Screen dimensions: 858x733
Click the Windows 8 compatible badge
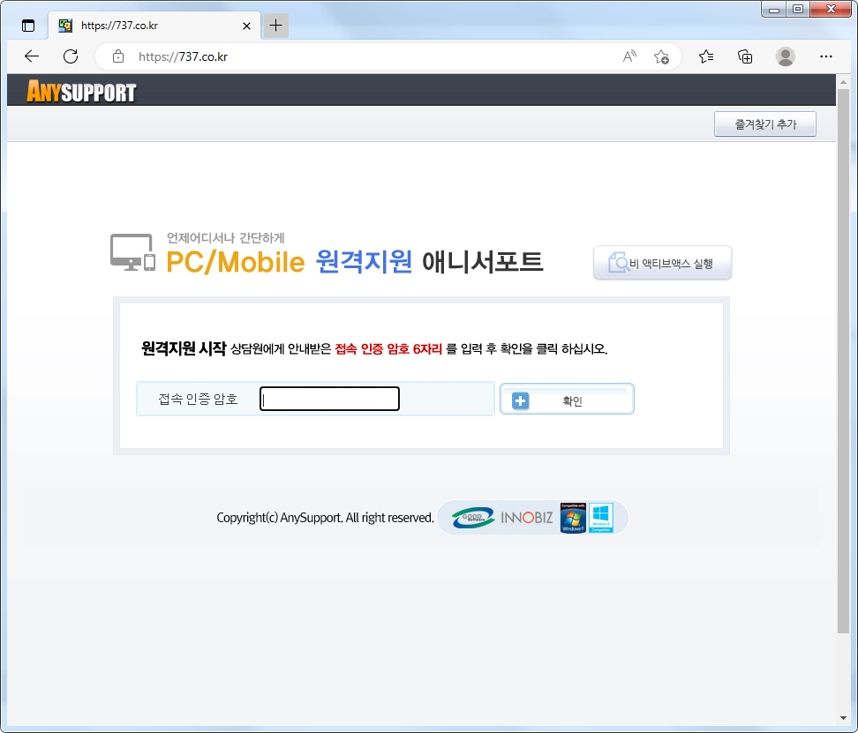tap(600, 518)
